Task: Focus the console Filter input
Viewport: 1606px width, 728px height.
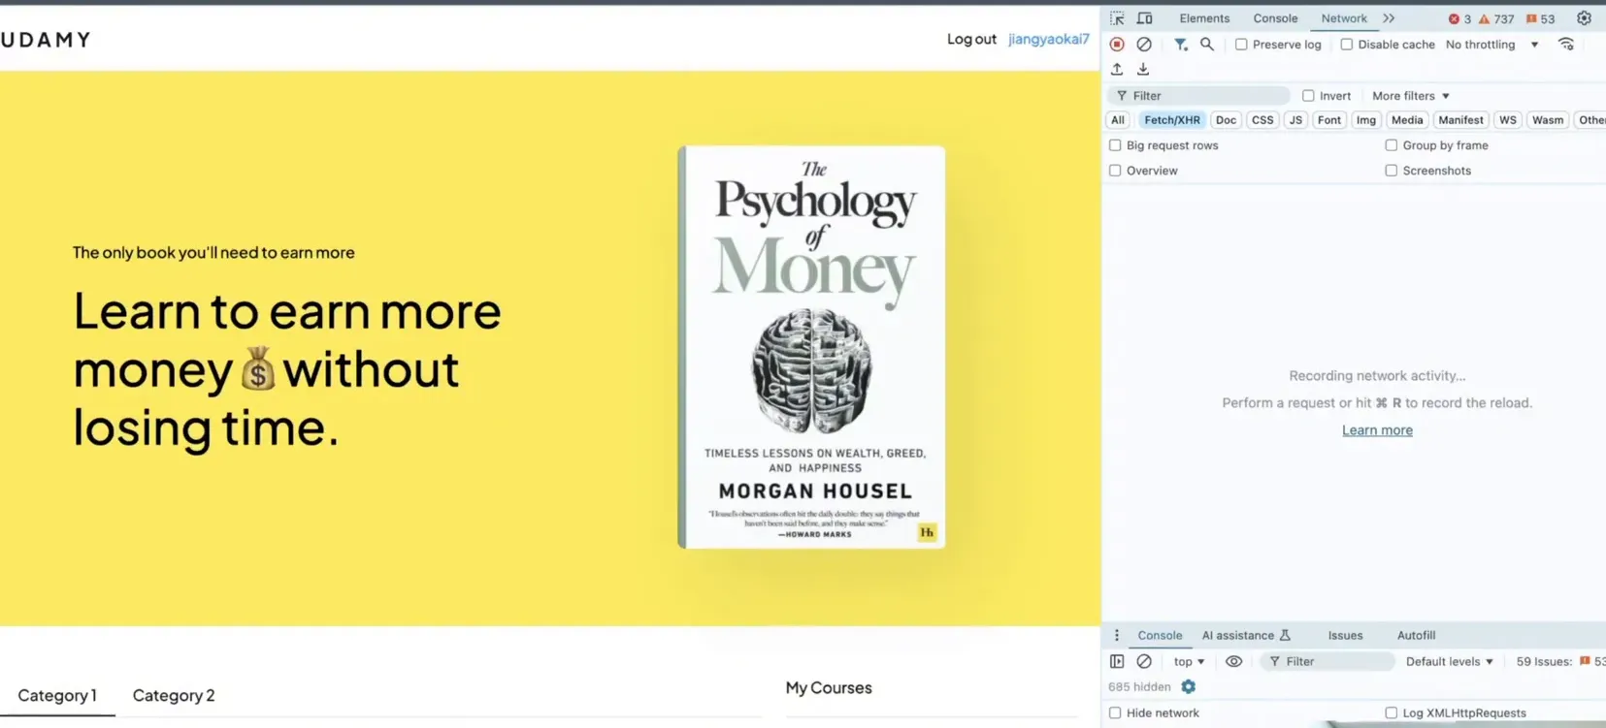Action: pos(1327,661)
